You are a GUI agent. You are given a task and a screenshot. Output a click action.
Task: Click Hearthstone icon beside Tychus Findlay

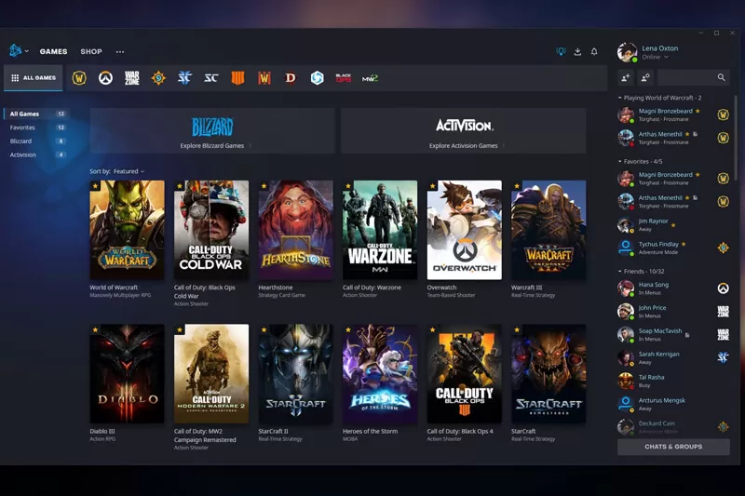click(x=724, y=248)
